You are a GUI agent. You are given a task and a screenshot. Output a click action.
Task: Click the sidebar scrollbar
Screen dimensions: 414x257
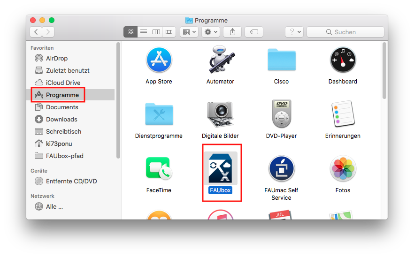point(118,100)
